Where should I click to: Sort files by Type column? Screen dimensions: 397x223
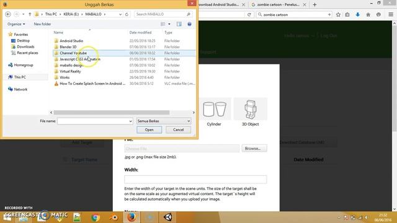[x=168, y=32]
